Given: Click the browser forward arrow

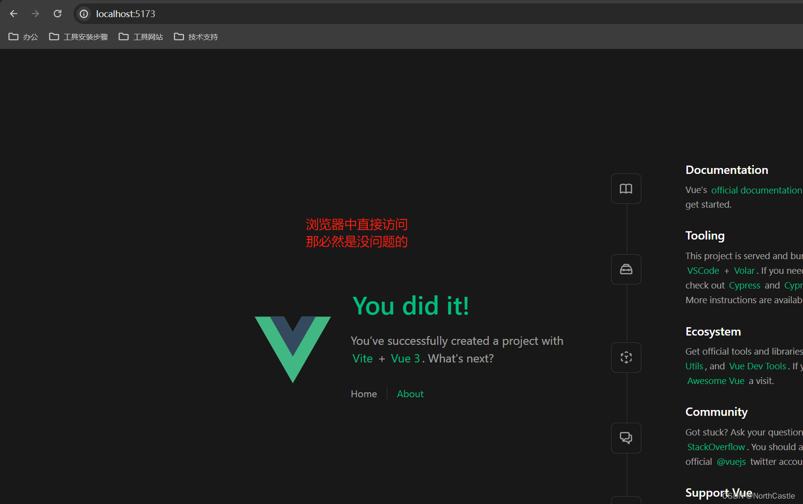Looking at the screenshot, I should tap(35, 14).
